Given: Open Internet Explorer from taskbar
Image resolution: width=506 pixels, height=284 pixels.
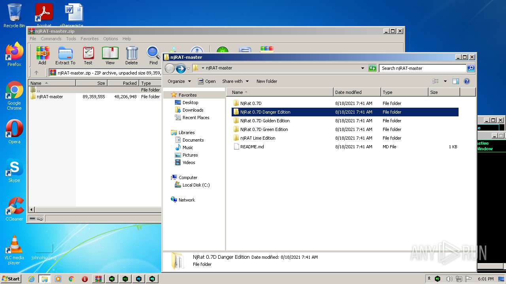Looking at the screenshot, I should click(31, 279).
